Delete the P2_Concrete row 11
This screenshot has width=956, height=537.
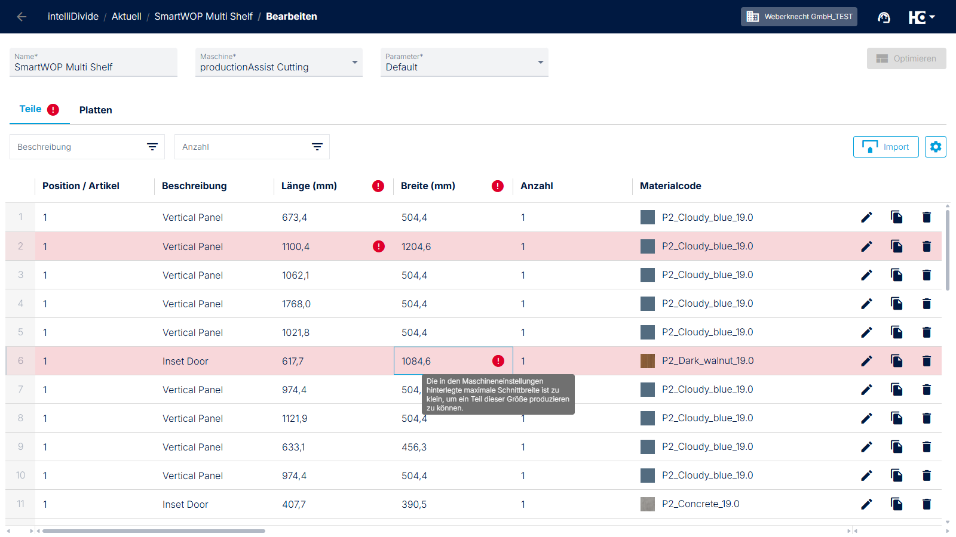click(x=926, y=504)
